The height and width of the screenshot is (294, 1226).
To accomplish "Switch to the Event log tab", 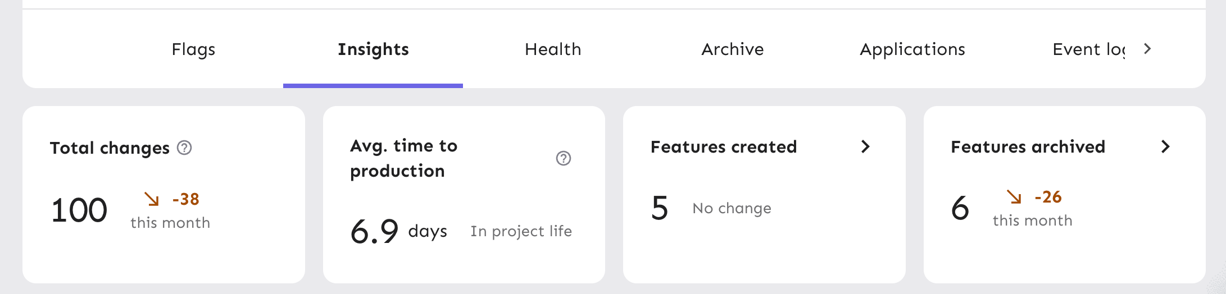I will [x=1088, y=49].
